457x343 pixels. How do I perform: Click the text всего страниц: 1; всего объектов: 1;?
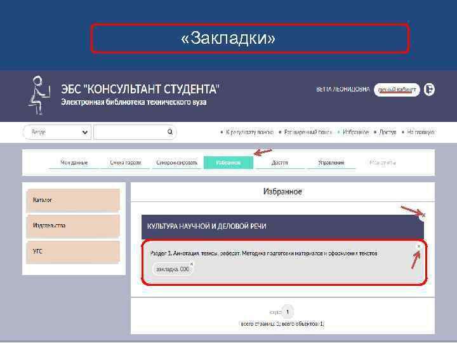tap(282, 324)
